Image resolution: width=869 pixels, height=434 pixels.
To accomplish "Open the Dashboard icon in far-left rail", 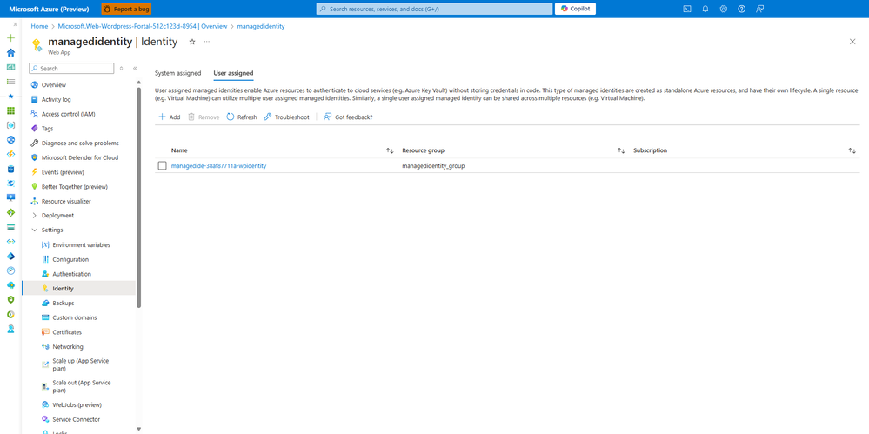I will (10, 67).
